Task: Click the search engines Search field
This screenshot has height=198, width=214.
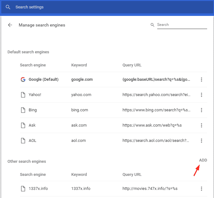Action: (x=182, y=25)
